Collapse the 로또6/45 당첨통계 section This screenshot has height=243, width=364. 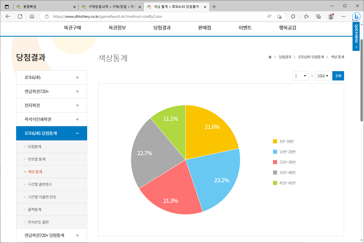pos(52,133)
